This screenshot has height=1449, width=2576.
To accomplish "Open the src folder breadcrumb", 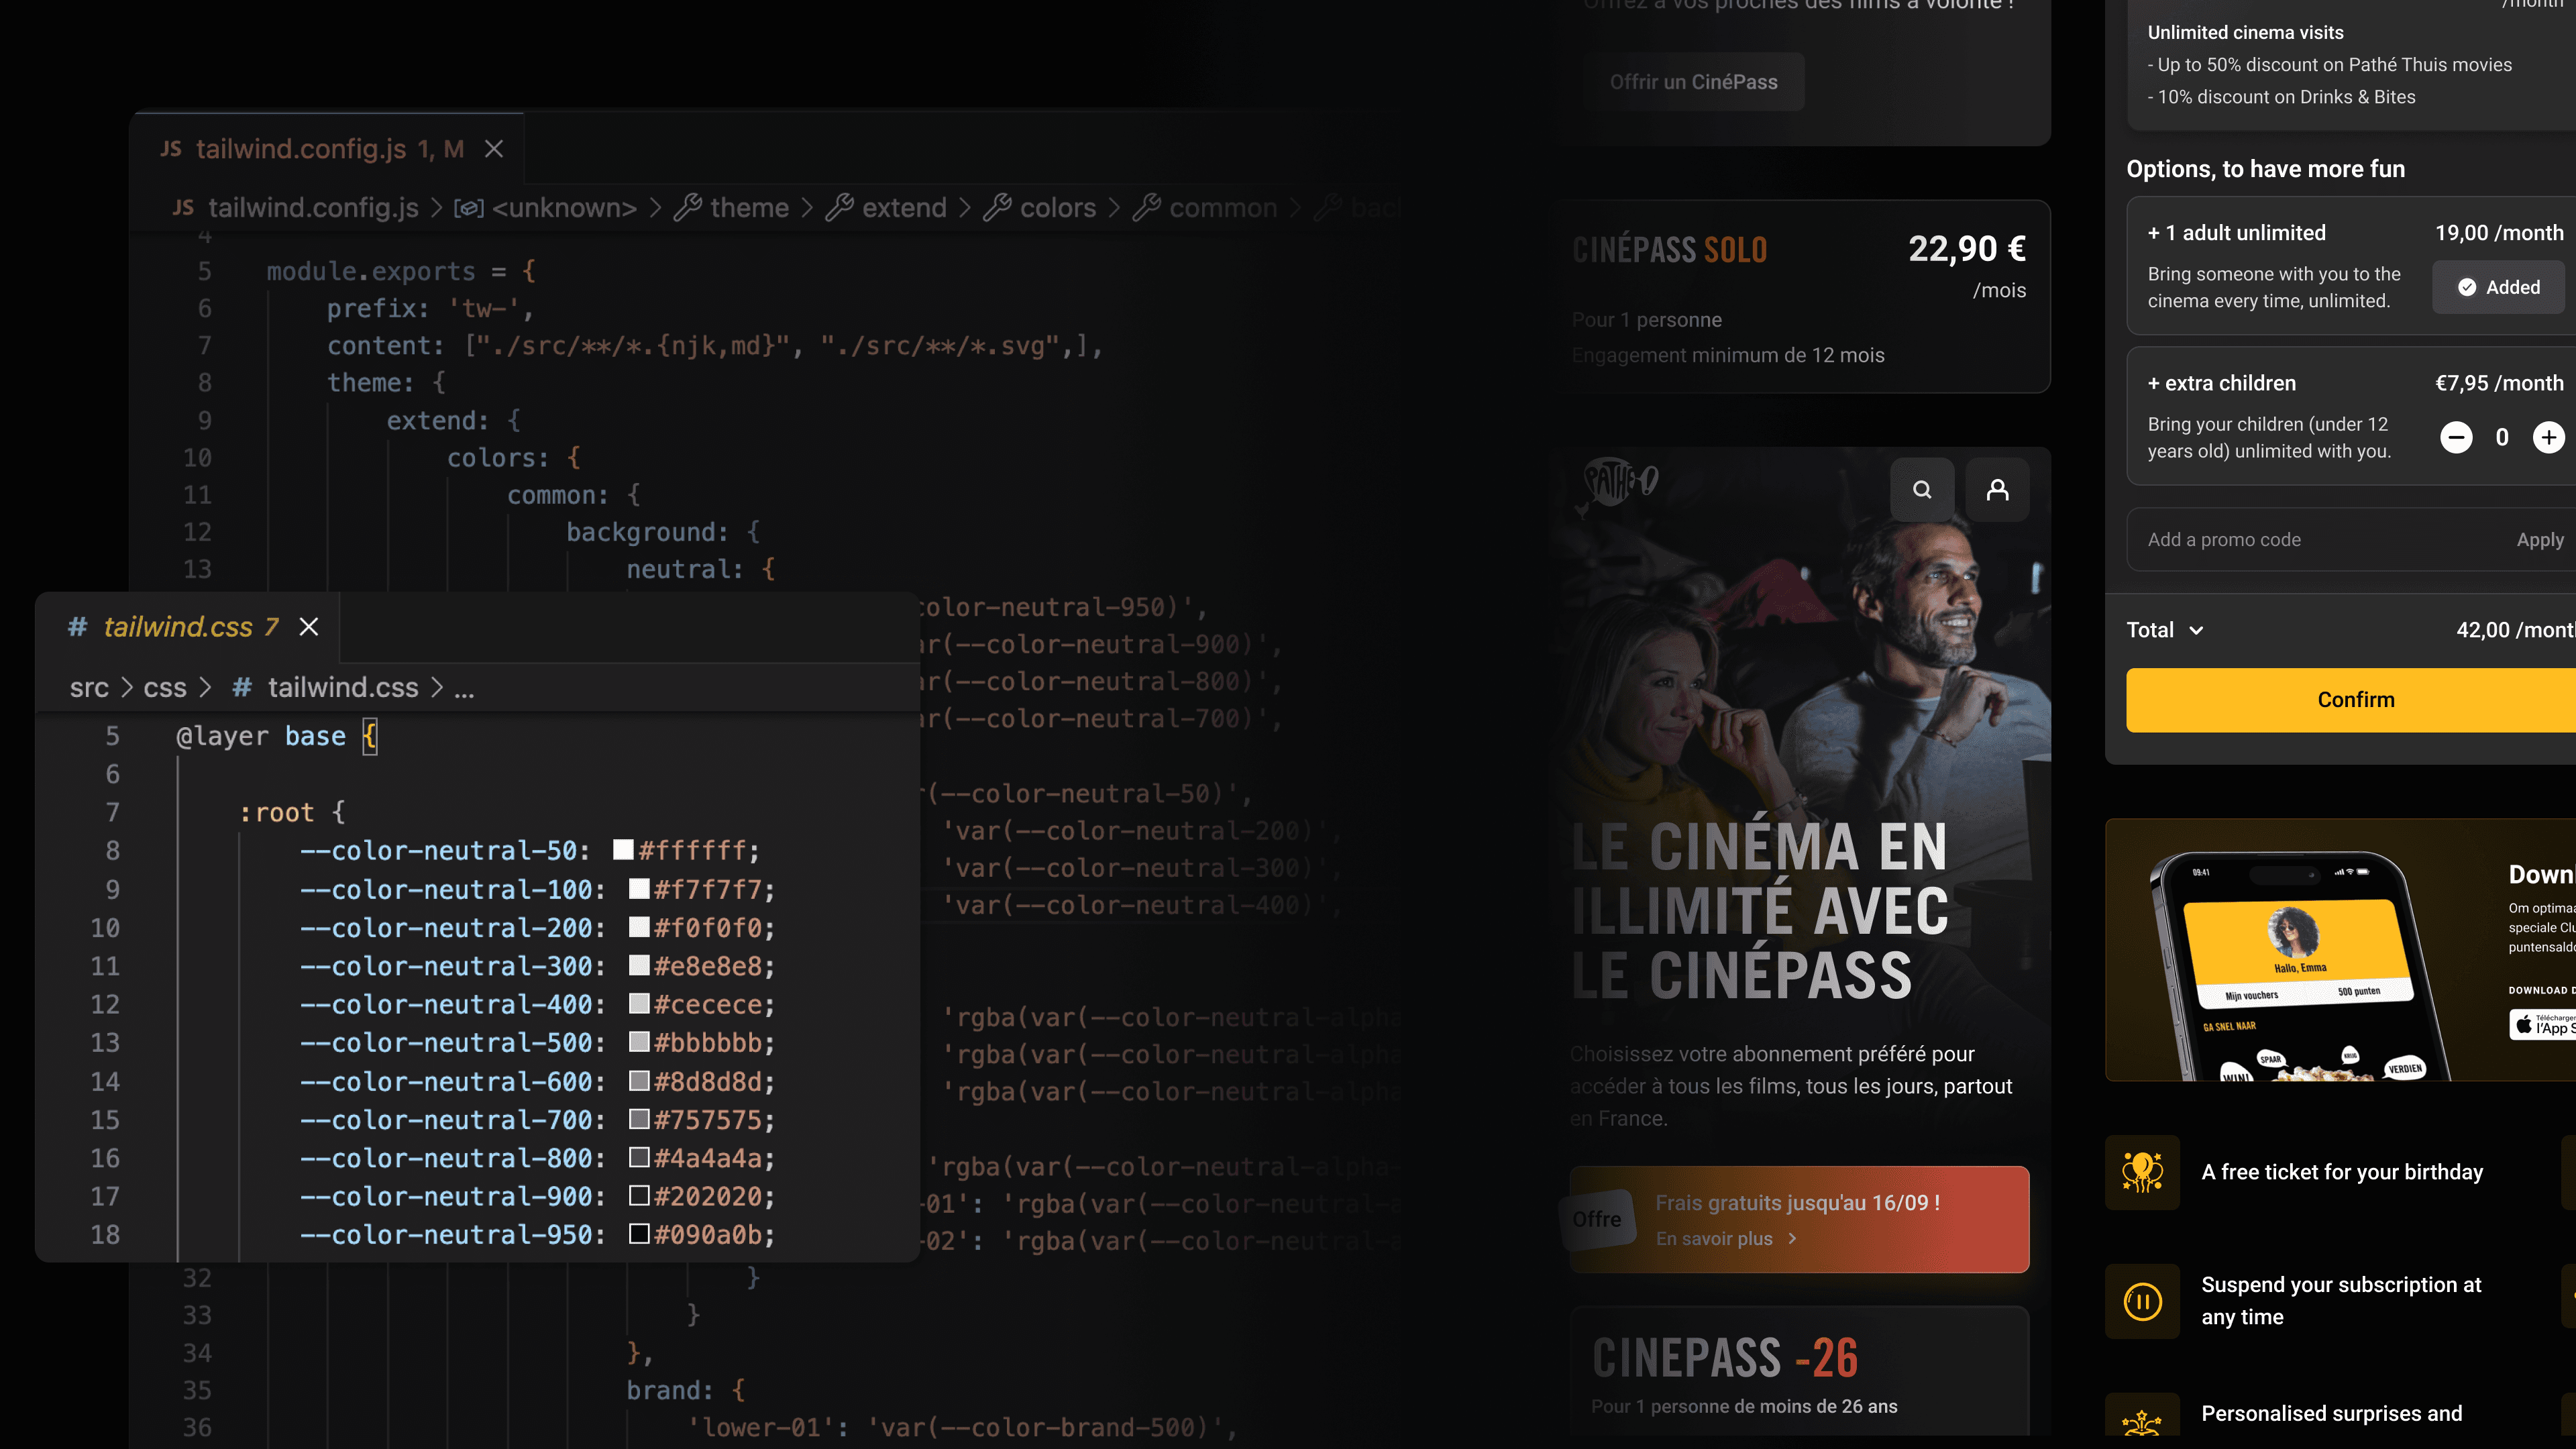I will coord(89,687).
